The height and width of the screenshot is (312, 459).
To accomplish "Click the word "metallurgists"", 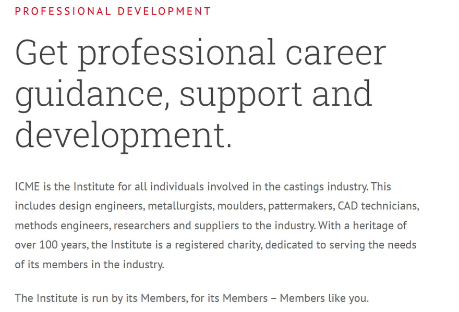I will coord(180,206).
